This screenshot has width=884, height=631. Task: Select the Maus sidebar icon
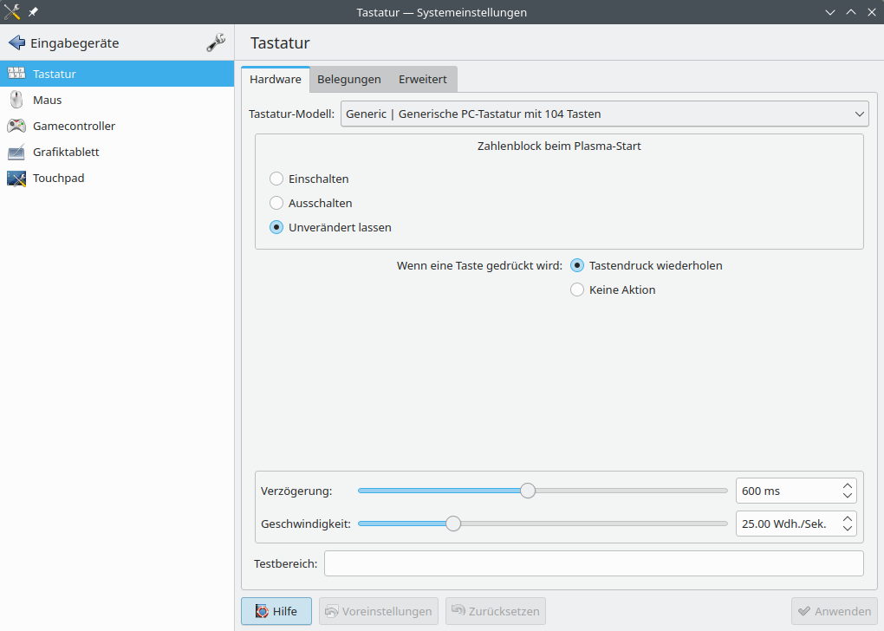tap(16, 100)
